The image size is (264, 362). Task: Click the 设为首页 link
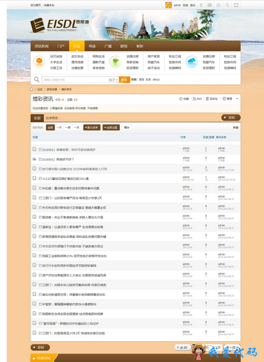tap(35, 5)
